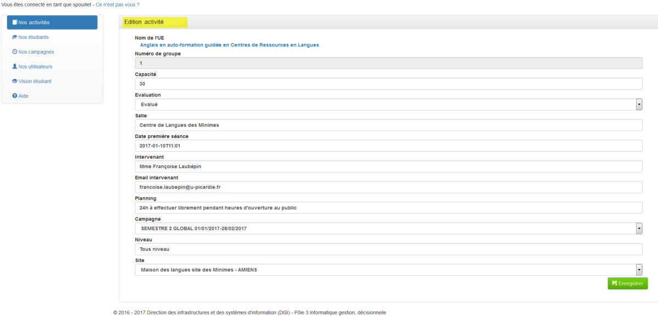Click the person icon for Nos utilisateurs
Screen dimensions: 658x316
tap(15, 66)
